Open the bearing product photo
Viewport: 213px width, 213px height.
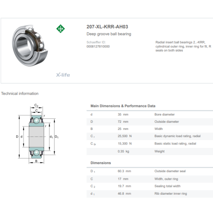(30, 46)
